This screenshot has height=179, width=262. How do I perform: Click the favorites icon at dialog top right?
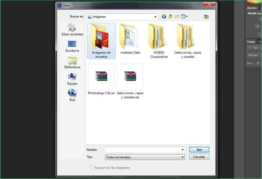(x=206, y=17)
